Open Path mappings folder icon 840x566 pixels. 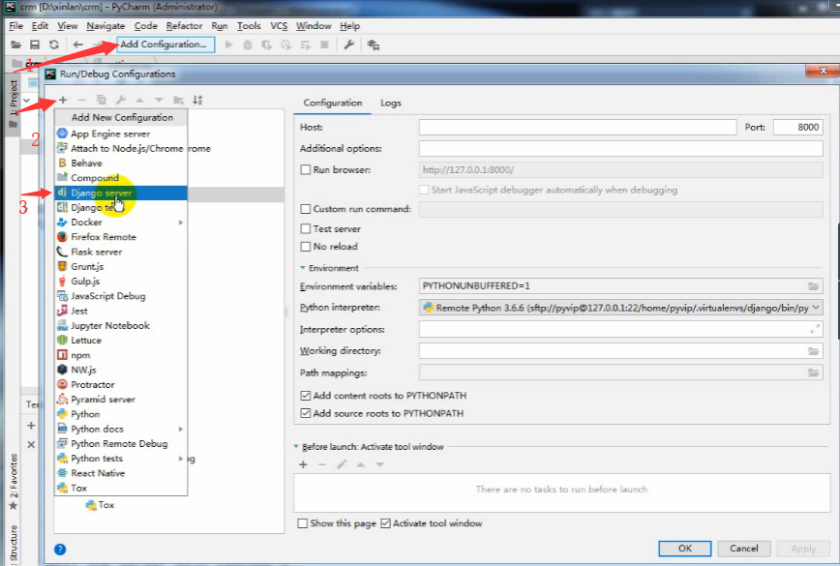(x=813, y=372)
